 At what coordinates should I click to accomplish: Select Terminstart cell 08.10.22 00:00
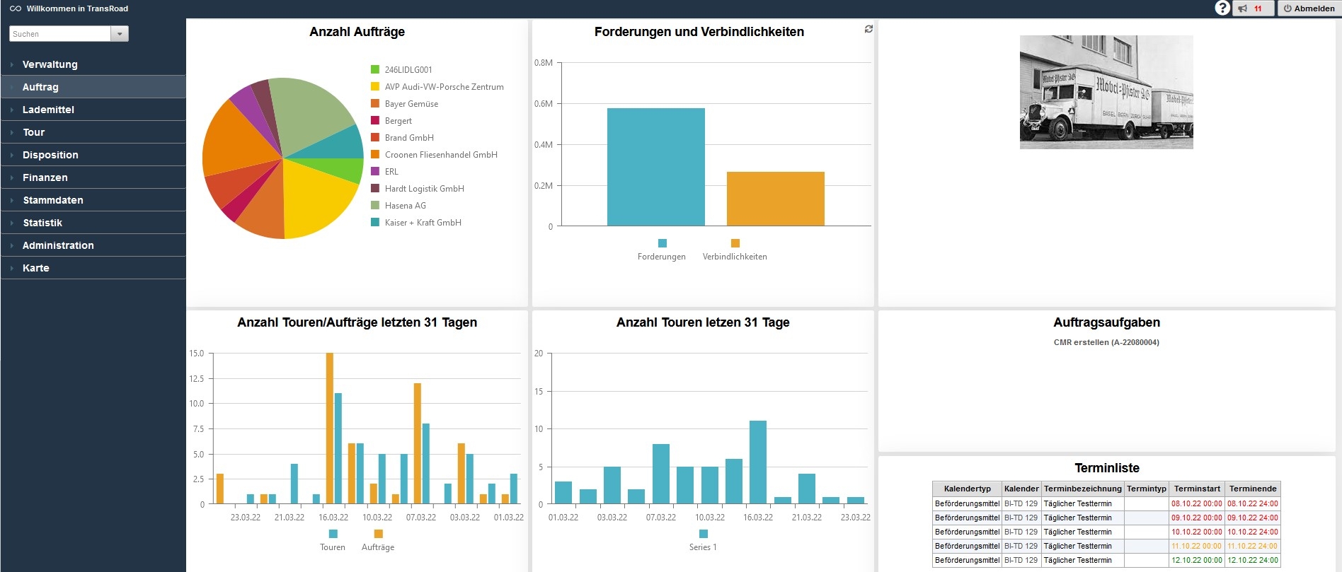point(1197,503)
